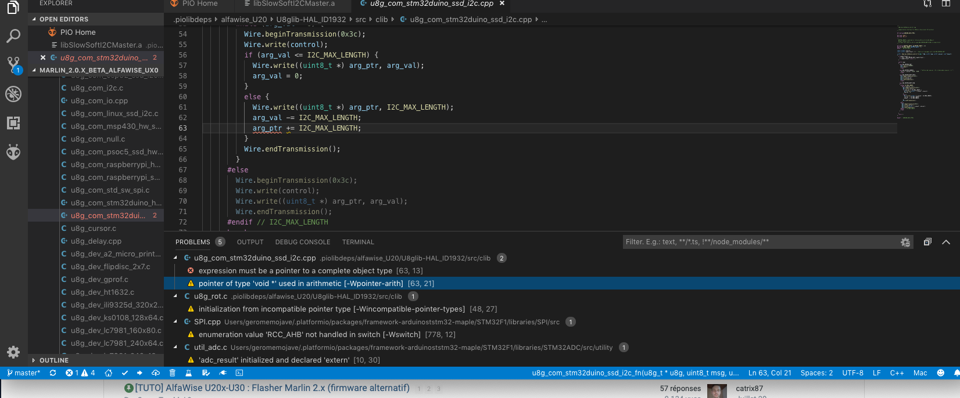This screenshot has height=398, width=960.
Task: Click PlatformIO upload-to-remote cloud icon
Action: pyautogui.click(x=156, y=373)
